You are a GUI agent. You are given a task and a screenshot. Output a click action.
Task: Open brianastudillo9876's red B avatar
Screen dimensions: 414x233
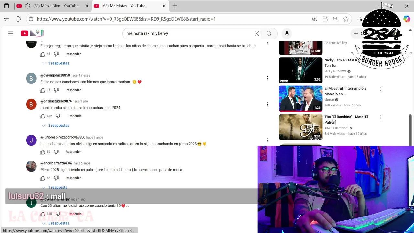(31, 105)
